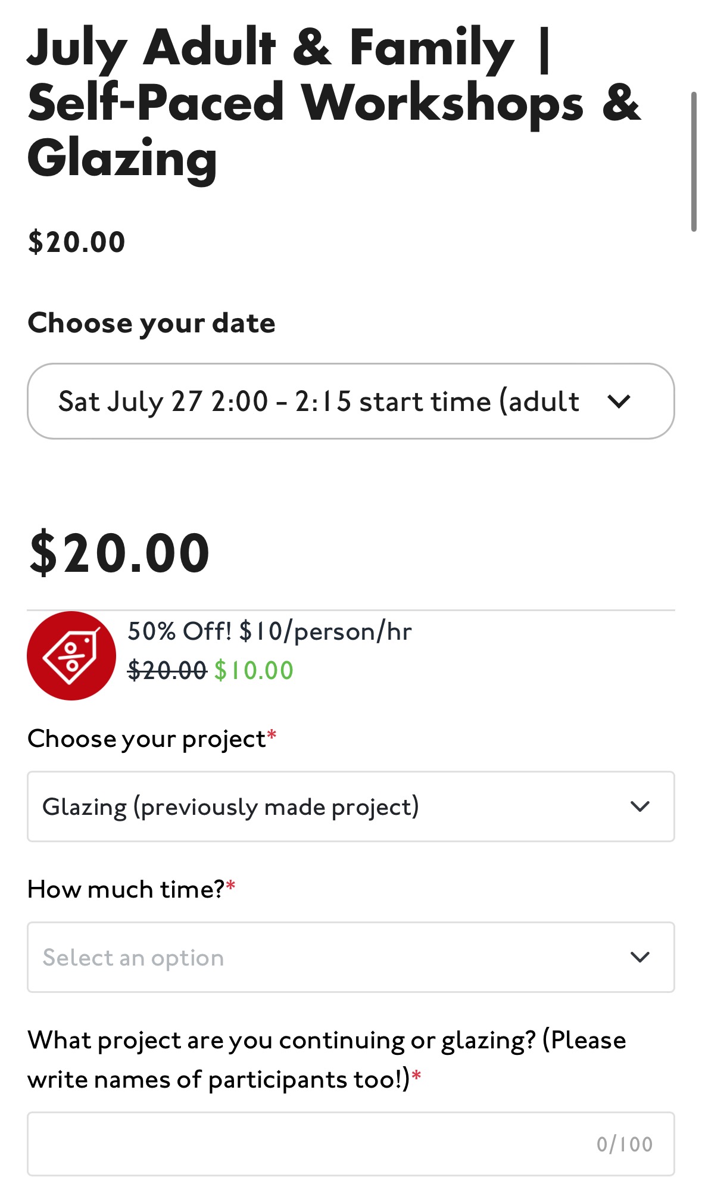This screenshot has height=1177, width=702.
Task: Click chevron beside Glazing project selection
Action: [640, 807]
